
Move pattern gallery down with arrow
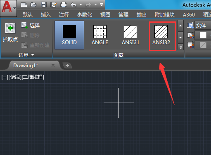tap(180, 38)
